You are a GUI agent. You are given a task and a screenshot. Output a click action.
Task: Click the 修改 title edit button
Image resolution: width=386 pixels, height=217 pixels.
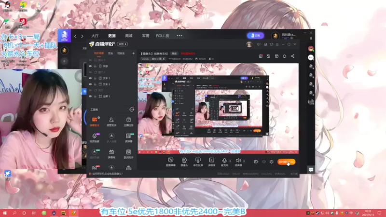[174, 54]
